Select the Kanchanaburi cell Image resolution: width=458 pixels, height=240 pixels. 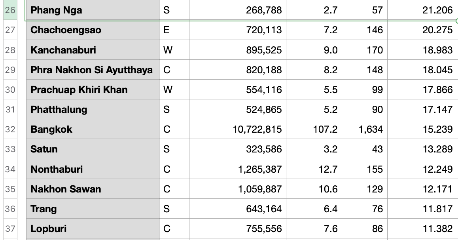pyautogui.click(x=93, y=50)
